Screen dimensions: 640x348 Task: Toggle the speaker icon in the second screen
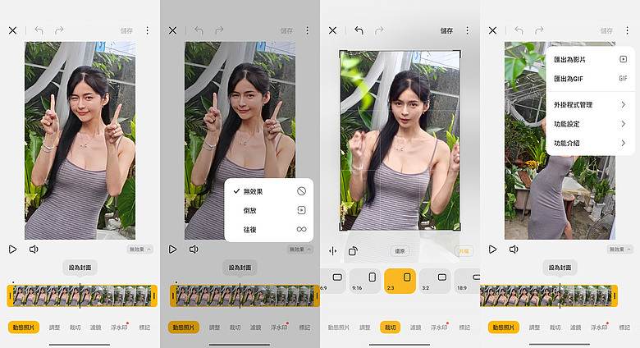pyautogui.click(x=194, y=250)
